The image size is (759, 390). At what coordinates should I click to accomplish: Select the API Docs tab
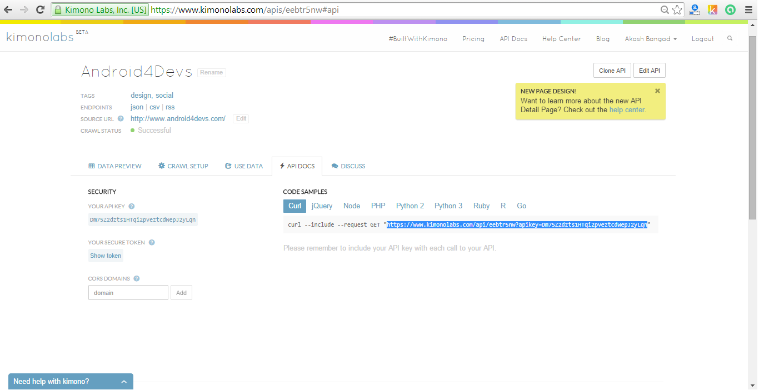tap(297, 166)
